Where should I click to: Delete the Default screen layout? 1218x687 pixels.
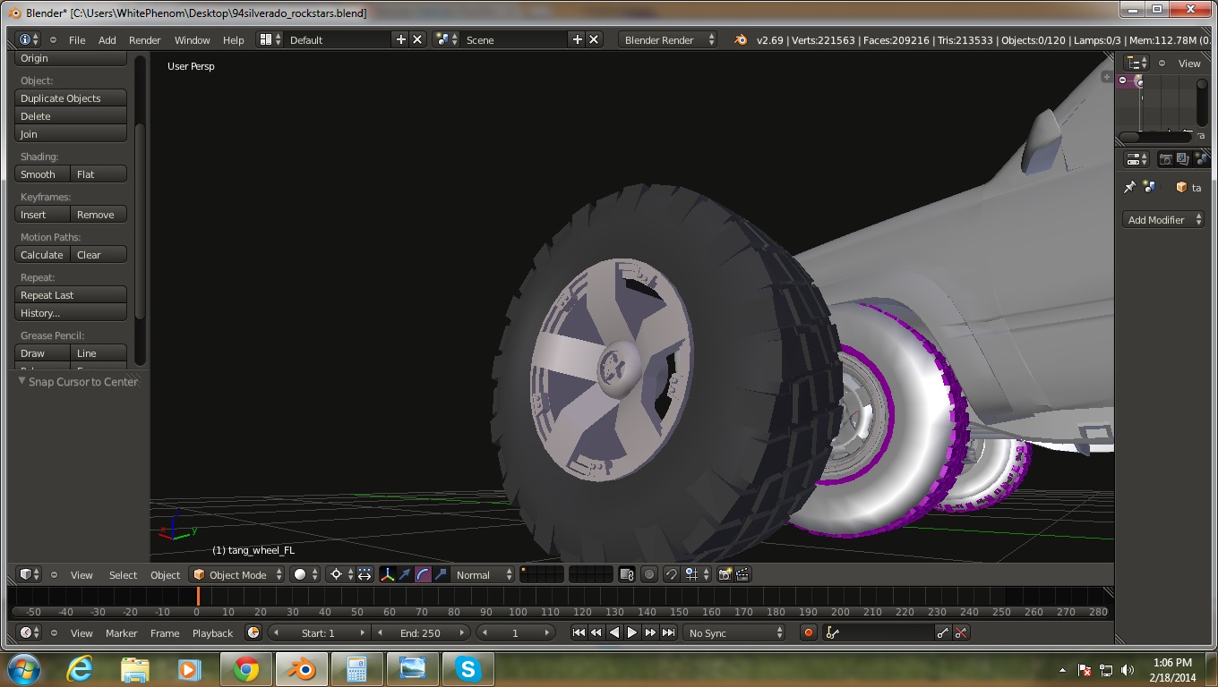(x=417, y=39)
